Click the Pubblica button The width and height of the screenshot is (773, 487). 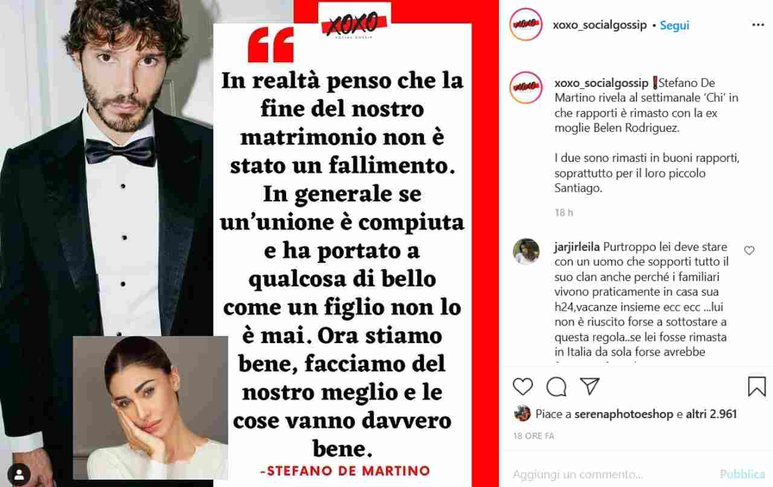point(742,474)
